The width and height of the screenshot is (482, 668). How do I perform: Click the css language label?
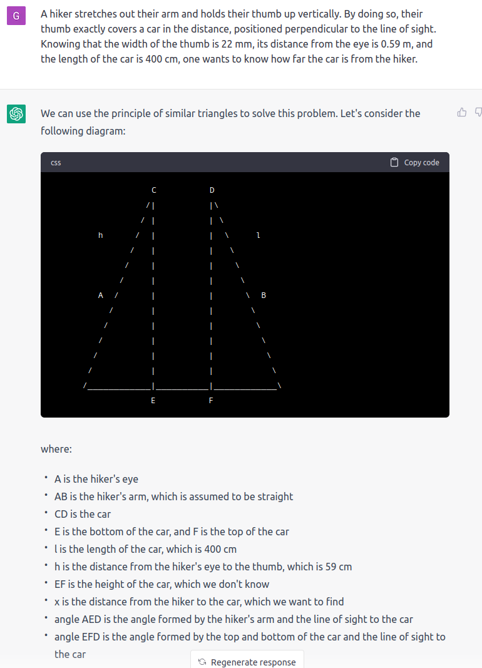pyautogui.click(x=56, y=163)
